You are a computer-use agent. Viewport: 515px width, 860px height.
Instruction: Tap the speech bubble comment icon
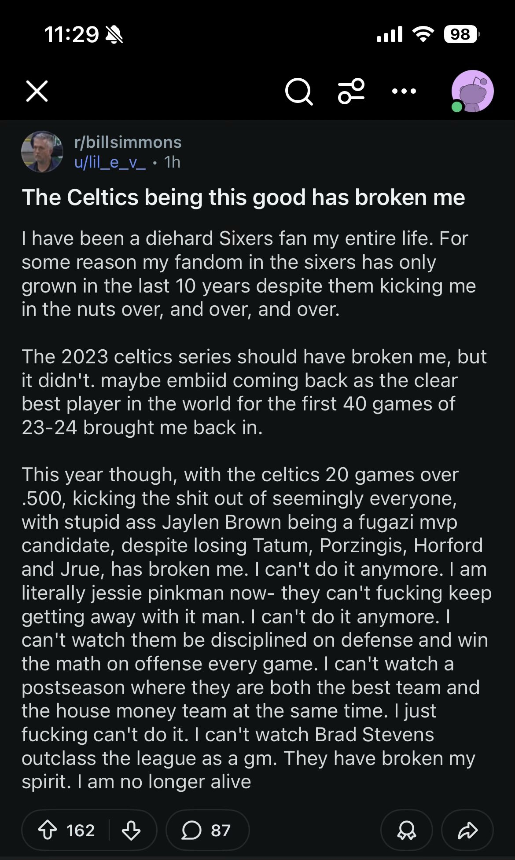click(191, 831)
